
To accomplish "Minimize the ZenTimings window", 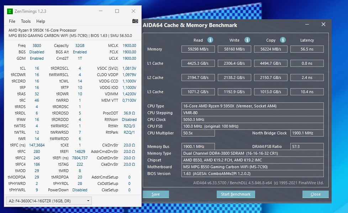I will pyautogui.click(x=101, y=11).
